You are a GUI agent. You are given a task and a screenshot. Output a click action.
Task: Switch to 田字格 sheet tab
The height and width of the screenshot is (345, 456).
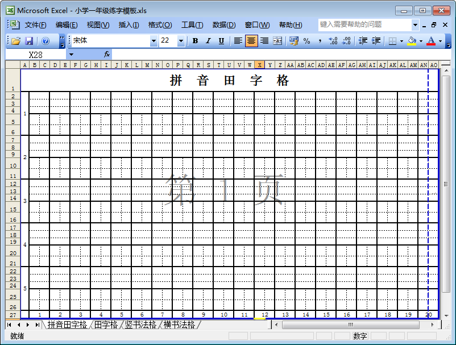pyautogui.click(x=106, y=325)
